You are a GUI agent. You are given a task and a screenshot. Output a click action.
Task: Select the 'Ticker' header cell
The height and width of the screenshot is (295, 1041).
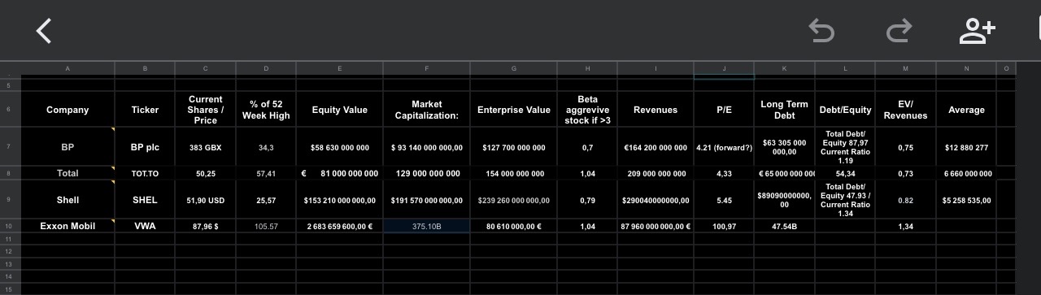[145, 110]
